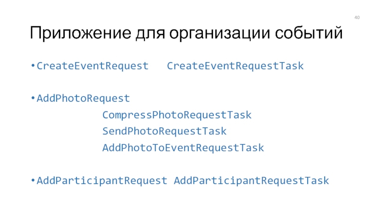The width and height of the screenshot is (389, 219).
Task: Click the AddPhotoRequest list item
Action: [83, 99]
